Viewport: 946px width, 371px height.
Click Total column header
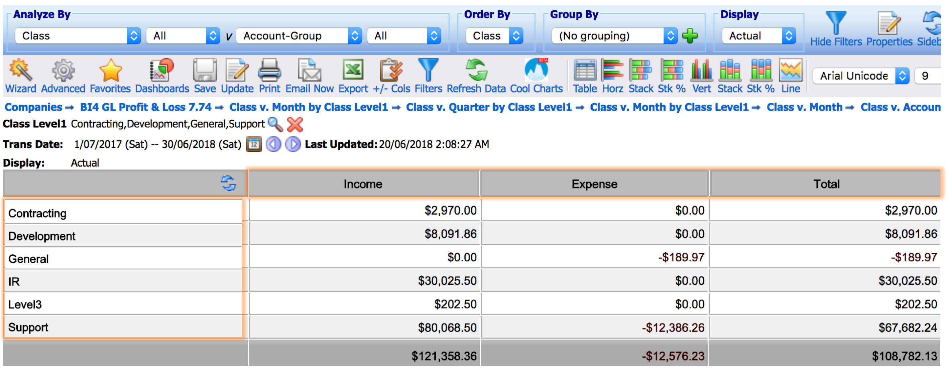pyautogui.click(x=826, y=183)
